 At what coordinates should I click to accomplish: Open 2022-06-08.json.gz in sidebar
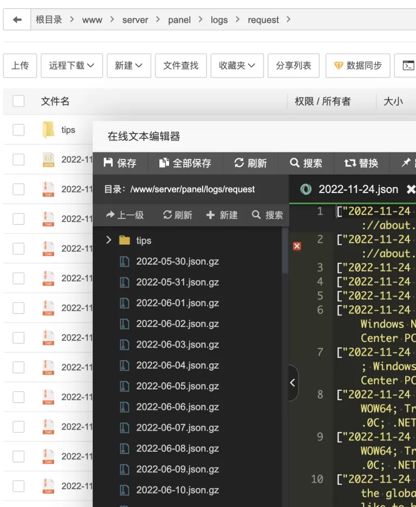[178, 448]
